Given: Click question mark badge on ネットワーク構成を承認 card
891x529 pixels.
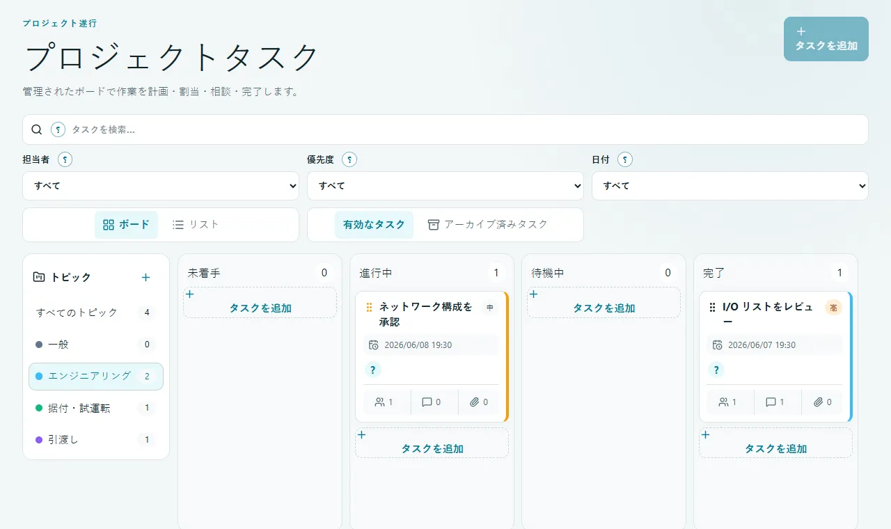Looking at the screenshot, I should point(372,370).
